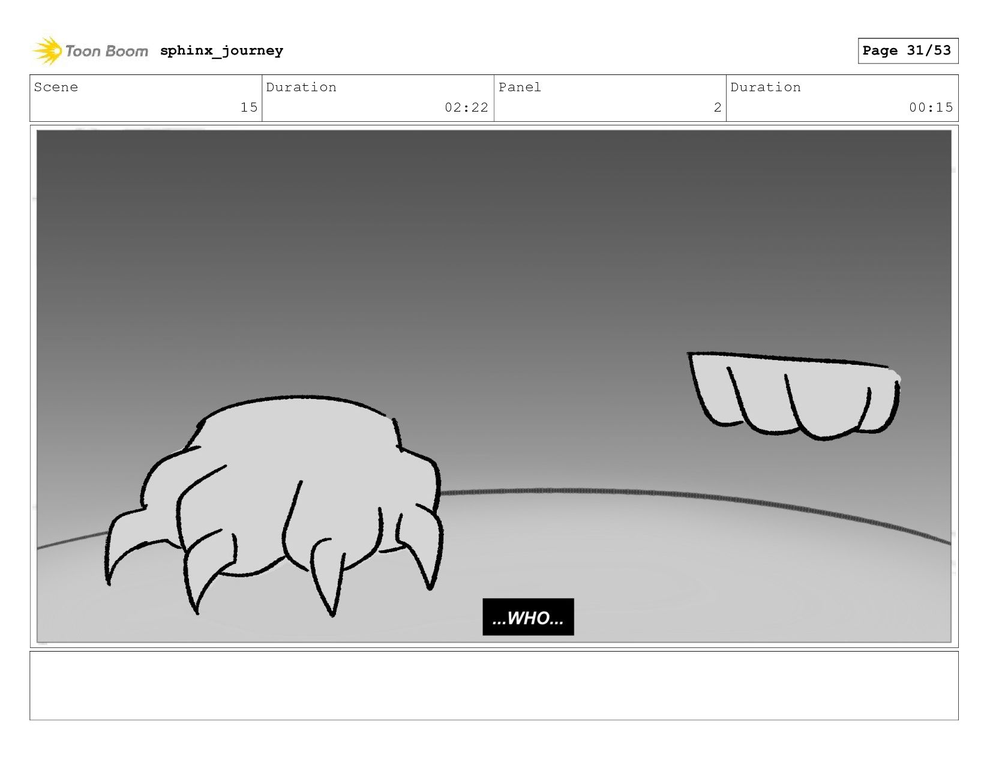
Task: Click scene number 15
Action: [x=249, y=107]
